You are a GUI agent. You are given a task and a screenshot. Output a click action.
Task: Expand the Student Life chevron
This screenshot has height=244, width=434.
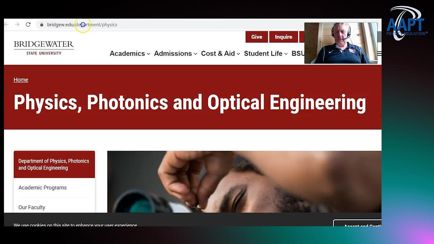[286, 54]
